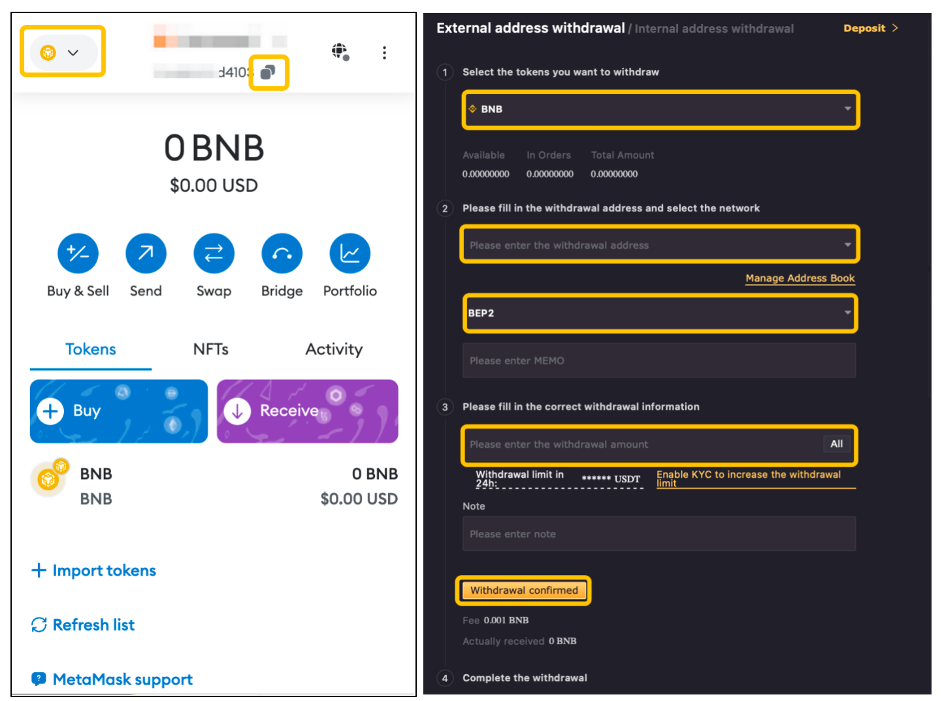Open the BNB token selection dropdown
This screenshot has width=942, height=701.
[x=660, y=109]
